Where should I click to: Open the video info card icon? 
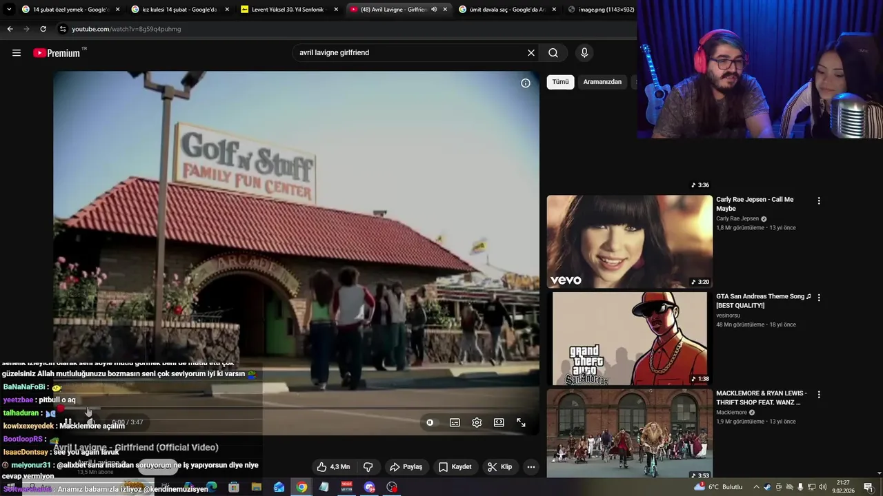(526, 83)
